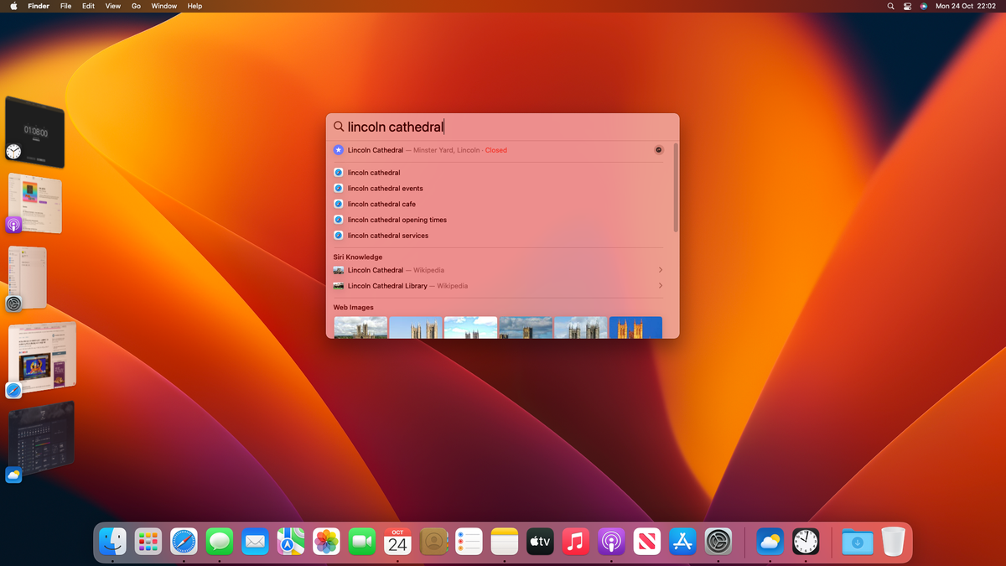Select the 'lincoln cathedral opening times' suggestion

tap(397, 220)
